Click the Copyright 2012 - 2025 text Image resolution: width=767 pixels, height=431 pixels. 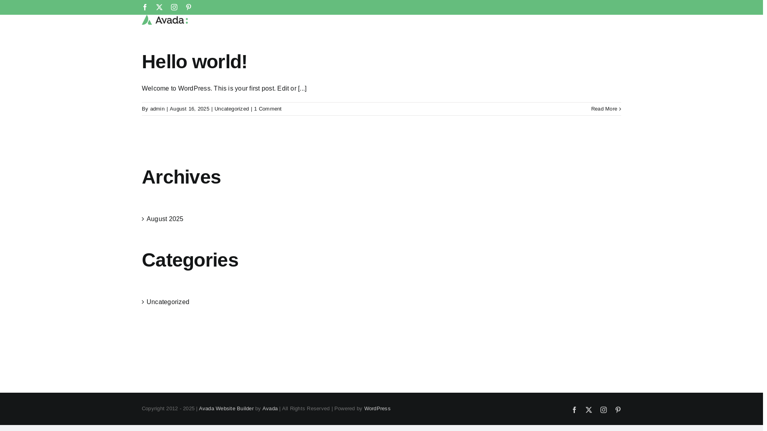[168, 409]
